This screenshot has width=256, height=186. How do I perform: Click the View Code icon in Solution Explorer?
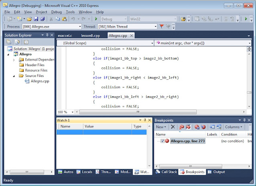[x=26, y=42]
